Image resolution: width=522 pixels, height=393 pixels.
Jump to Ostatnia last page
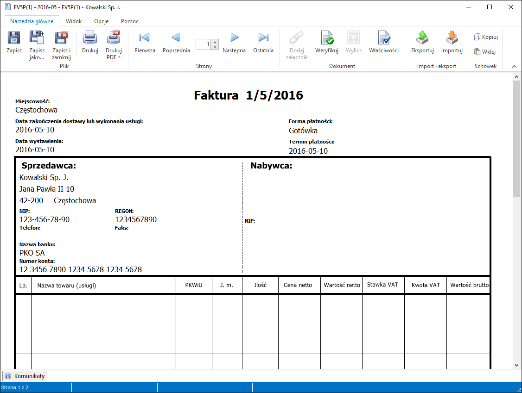click(x=263, y=38)
